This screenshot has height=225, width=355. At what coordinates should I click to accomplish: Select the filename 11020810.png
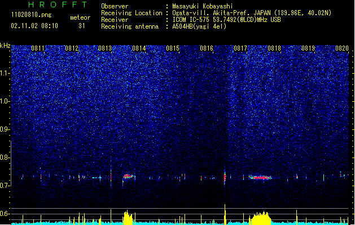click(31, 15)
